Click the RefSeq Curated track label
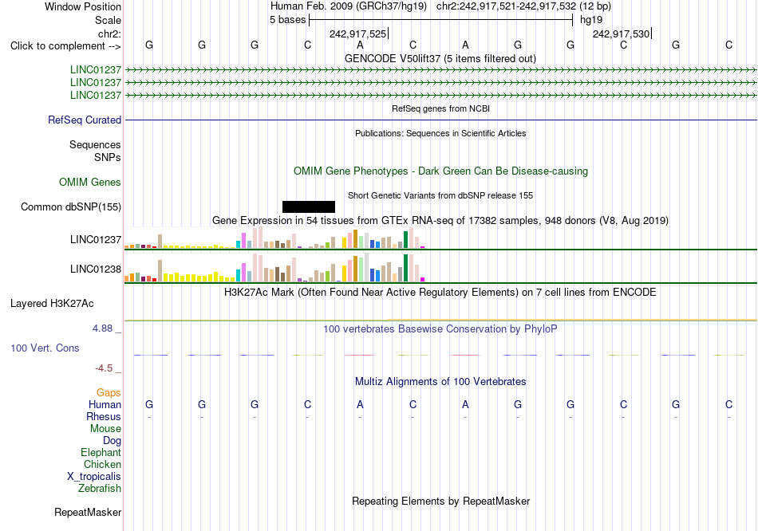Viewport: 758px width, 531px height. (x=85, y=120)
